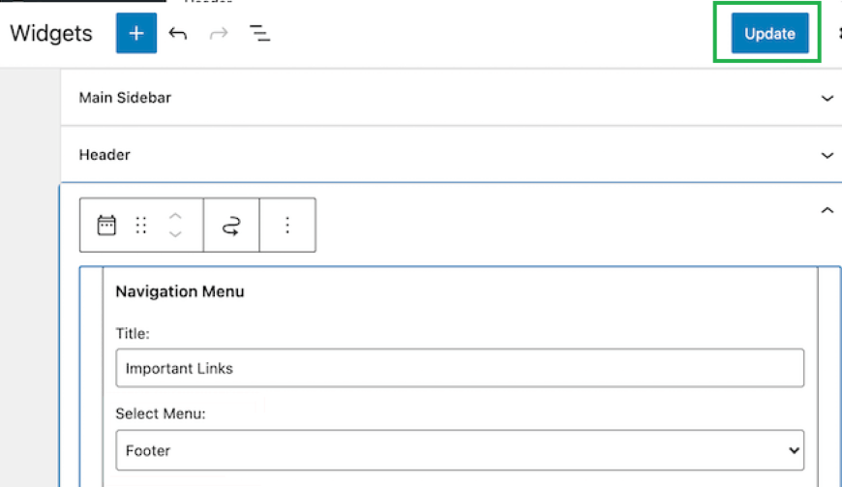Click the move to widget area icon
Screen dimensions: 842x487
click(231, 226)
